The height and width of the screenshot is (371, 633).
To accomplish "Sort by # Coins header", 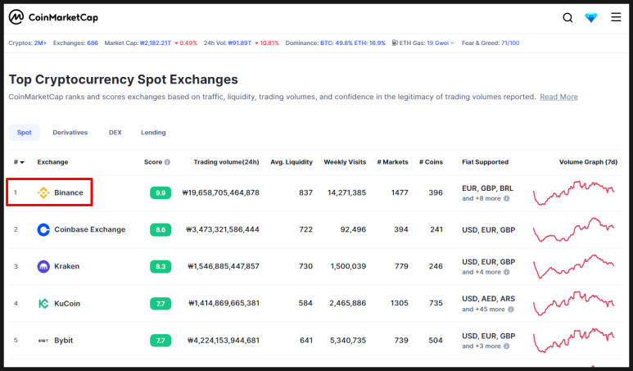I will pos(431,162).
